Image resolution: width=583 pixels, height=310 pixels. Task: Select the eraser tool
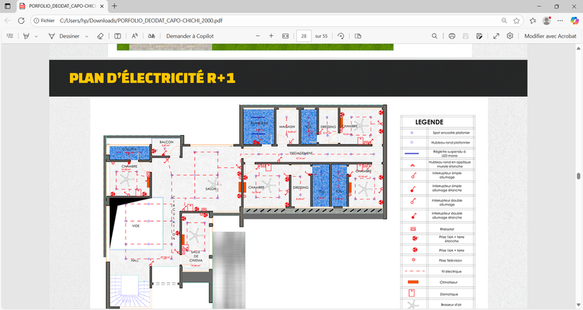click(x=100, y=36)
